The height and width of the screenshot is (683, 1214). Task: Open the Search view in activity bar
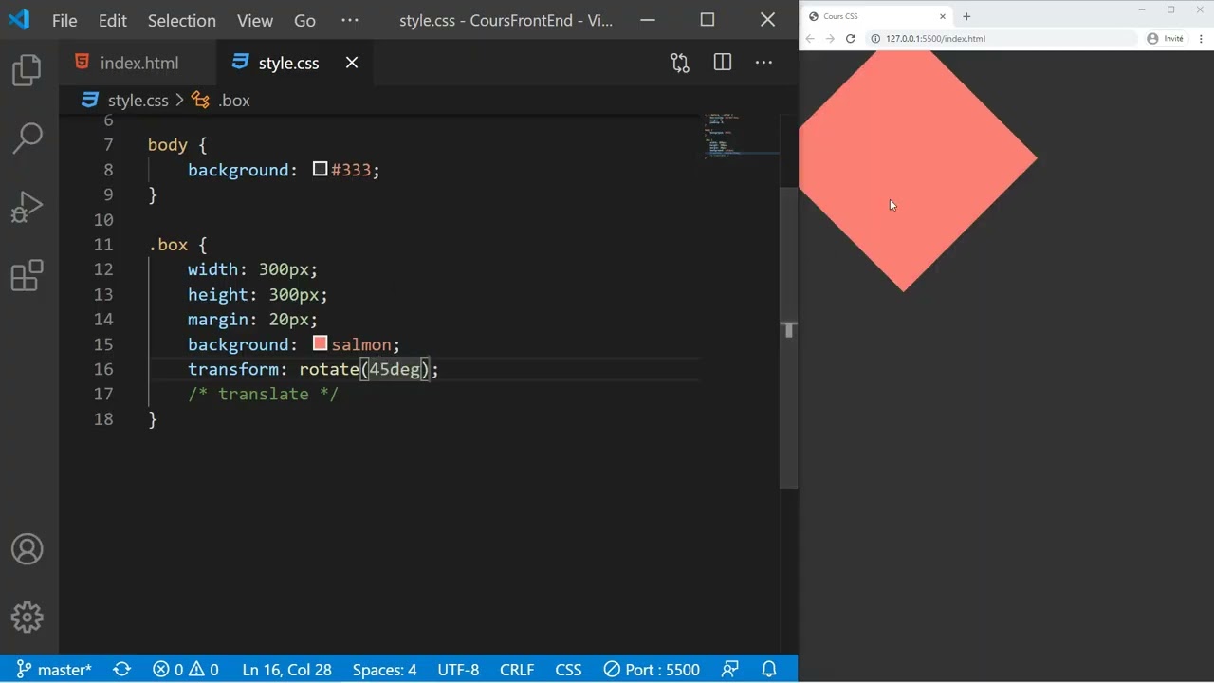tap(28, 138)
